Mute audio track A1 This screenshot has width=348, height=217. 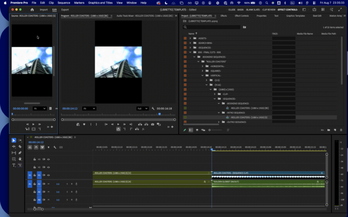click(x=49, y=184)
